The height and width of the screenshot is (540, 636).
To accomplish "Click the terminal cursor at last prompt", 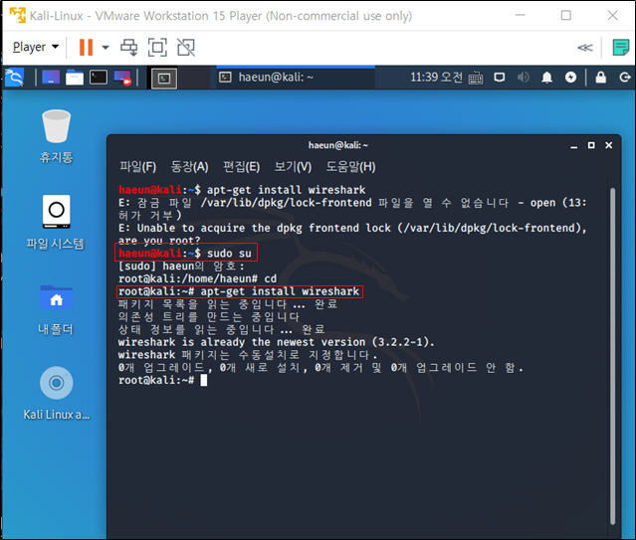I will pyautogui.click(x=204, y=380).
